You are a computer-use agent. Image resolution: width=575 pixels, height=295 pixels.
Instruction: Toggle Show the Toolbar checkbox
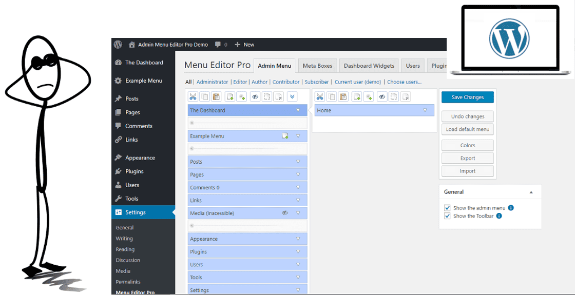tap(447, 216)
